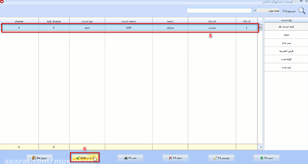
Task: Sort by شماره حساب column header
Action: tap(129, 21)
